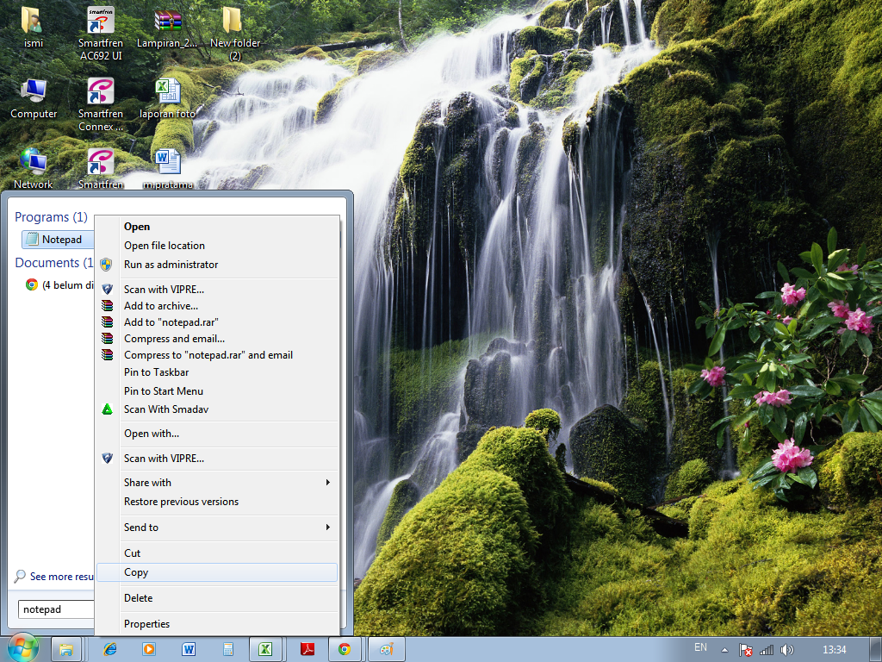This screenshot has width=882, height=662.
Task: Open Internet Explorer from the taskbar
Action: (109, 648)
